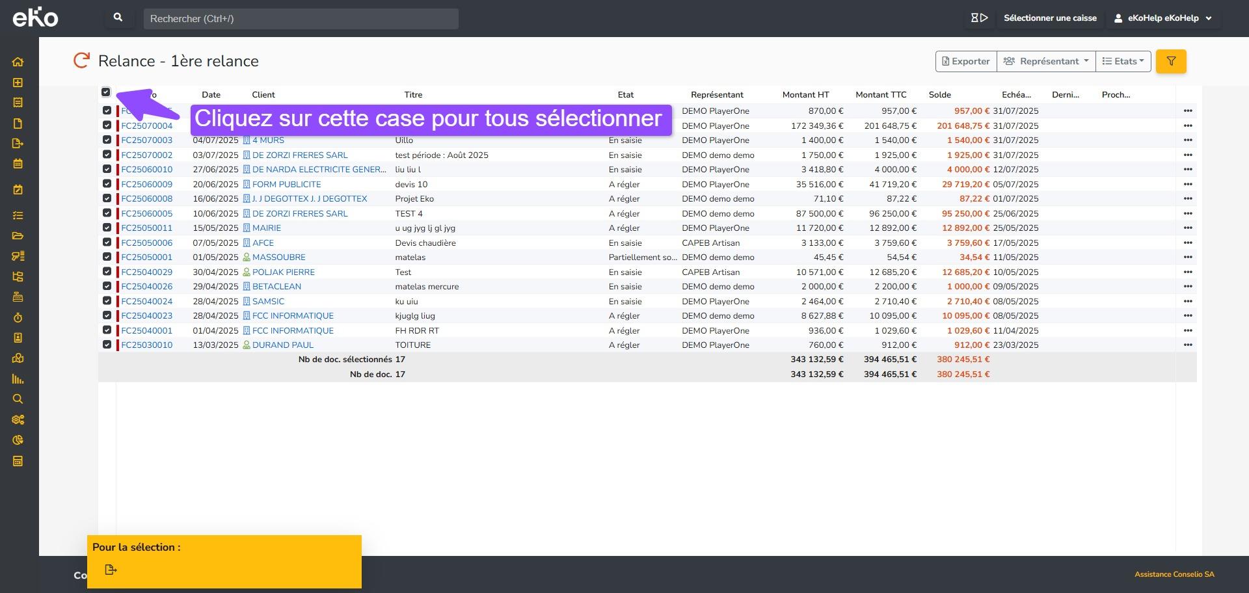Click the Exporter button
Screen dimensions: 1249x593
click(x=965, y=61)
